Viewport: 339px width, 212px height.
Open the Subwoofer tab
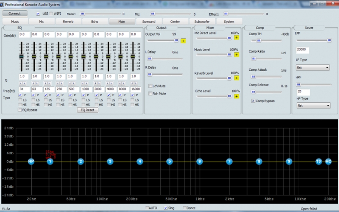pyautogui.click(x=202, y=22)
